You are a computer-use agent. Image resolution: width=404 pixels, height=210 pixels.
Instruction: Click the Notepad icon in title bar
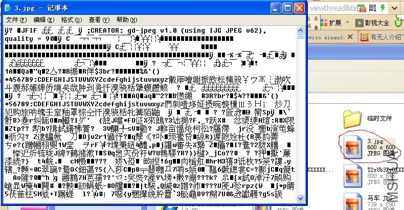click(x=7, y=8)
